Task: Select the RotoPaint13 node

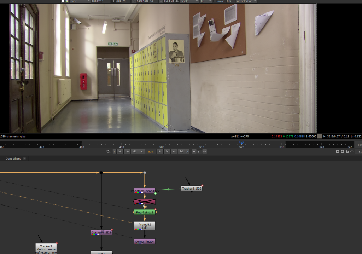Action: pos(145,212)
